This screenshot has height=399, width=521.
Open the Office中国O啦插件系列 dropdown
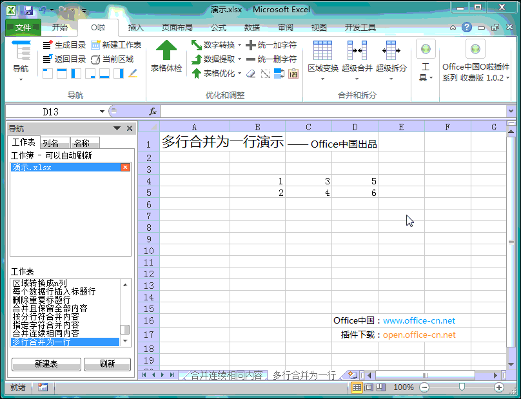(476, 61)
